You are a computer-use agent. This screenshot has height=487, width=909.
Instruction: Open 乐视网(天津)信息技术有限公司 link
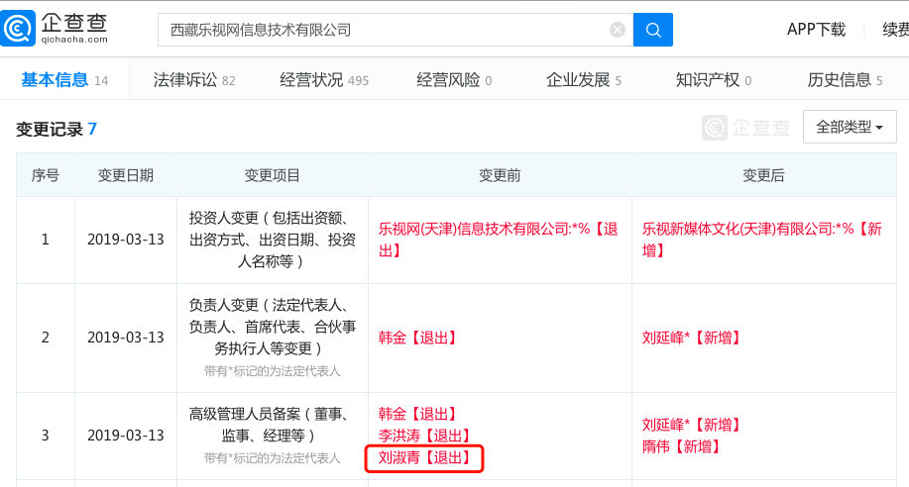tap(498, 240)
